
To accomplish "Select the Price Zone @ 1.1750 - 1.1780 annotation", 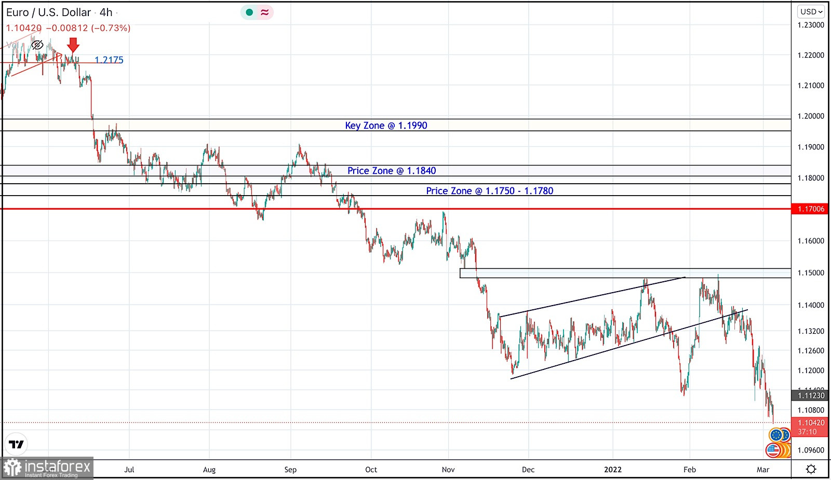I will click(x=490, y=191).
